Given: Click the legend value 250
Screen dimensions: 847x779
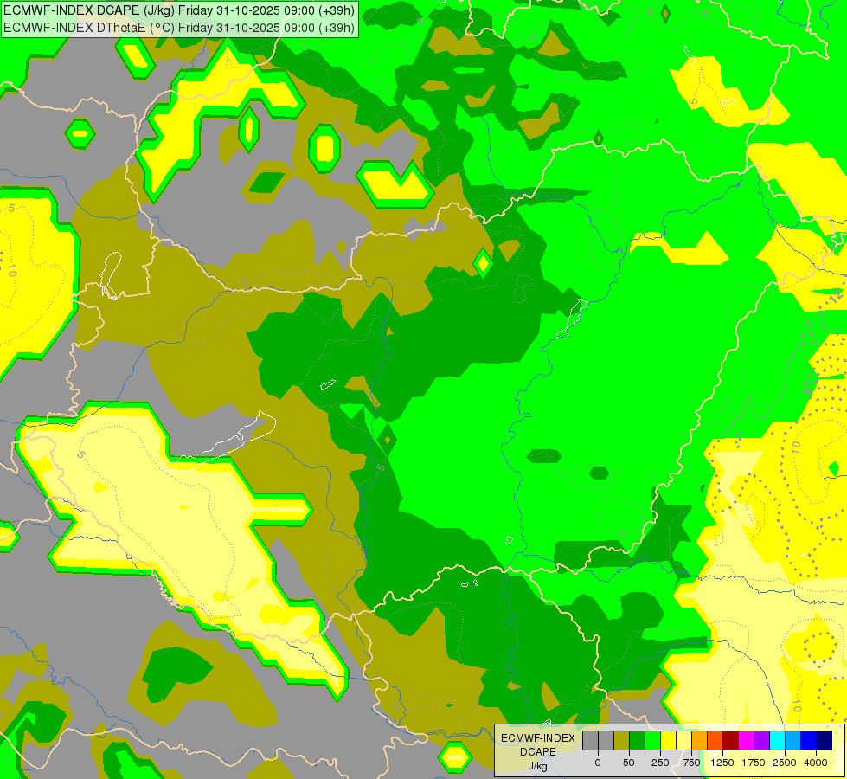Looking at the screenshot, I should coord(660,763).
